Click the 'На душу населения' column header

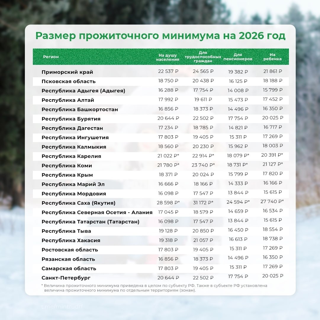pos(169,57)
